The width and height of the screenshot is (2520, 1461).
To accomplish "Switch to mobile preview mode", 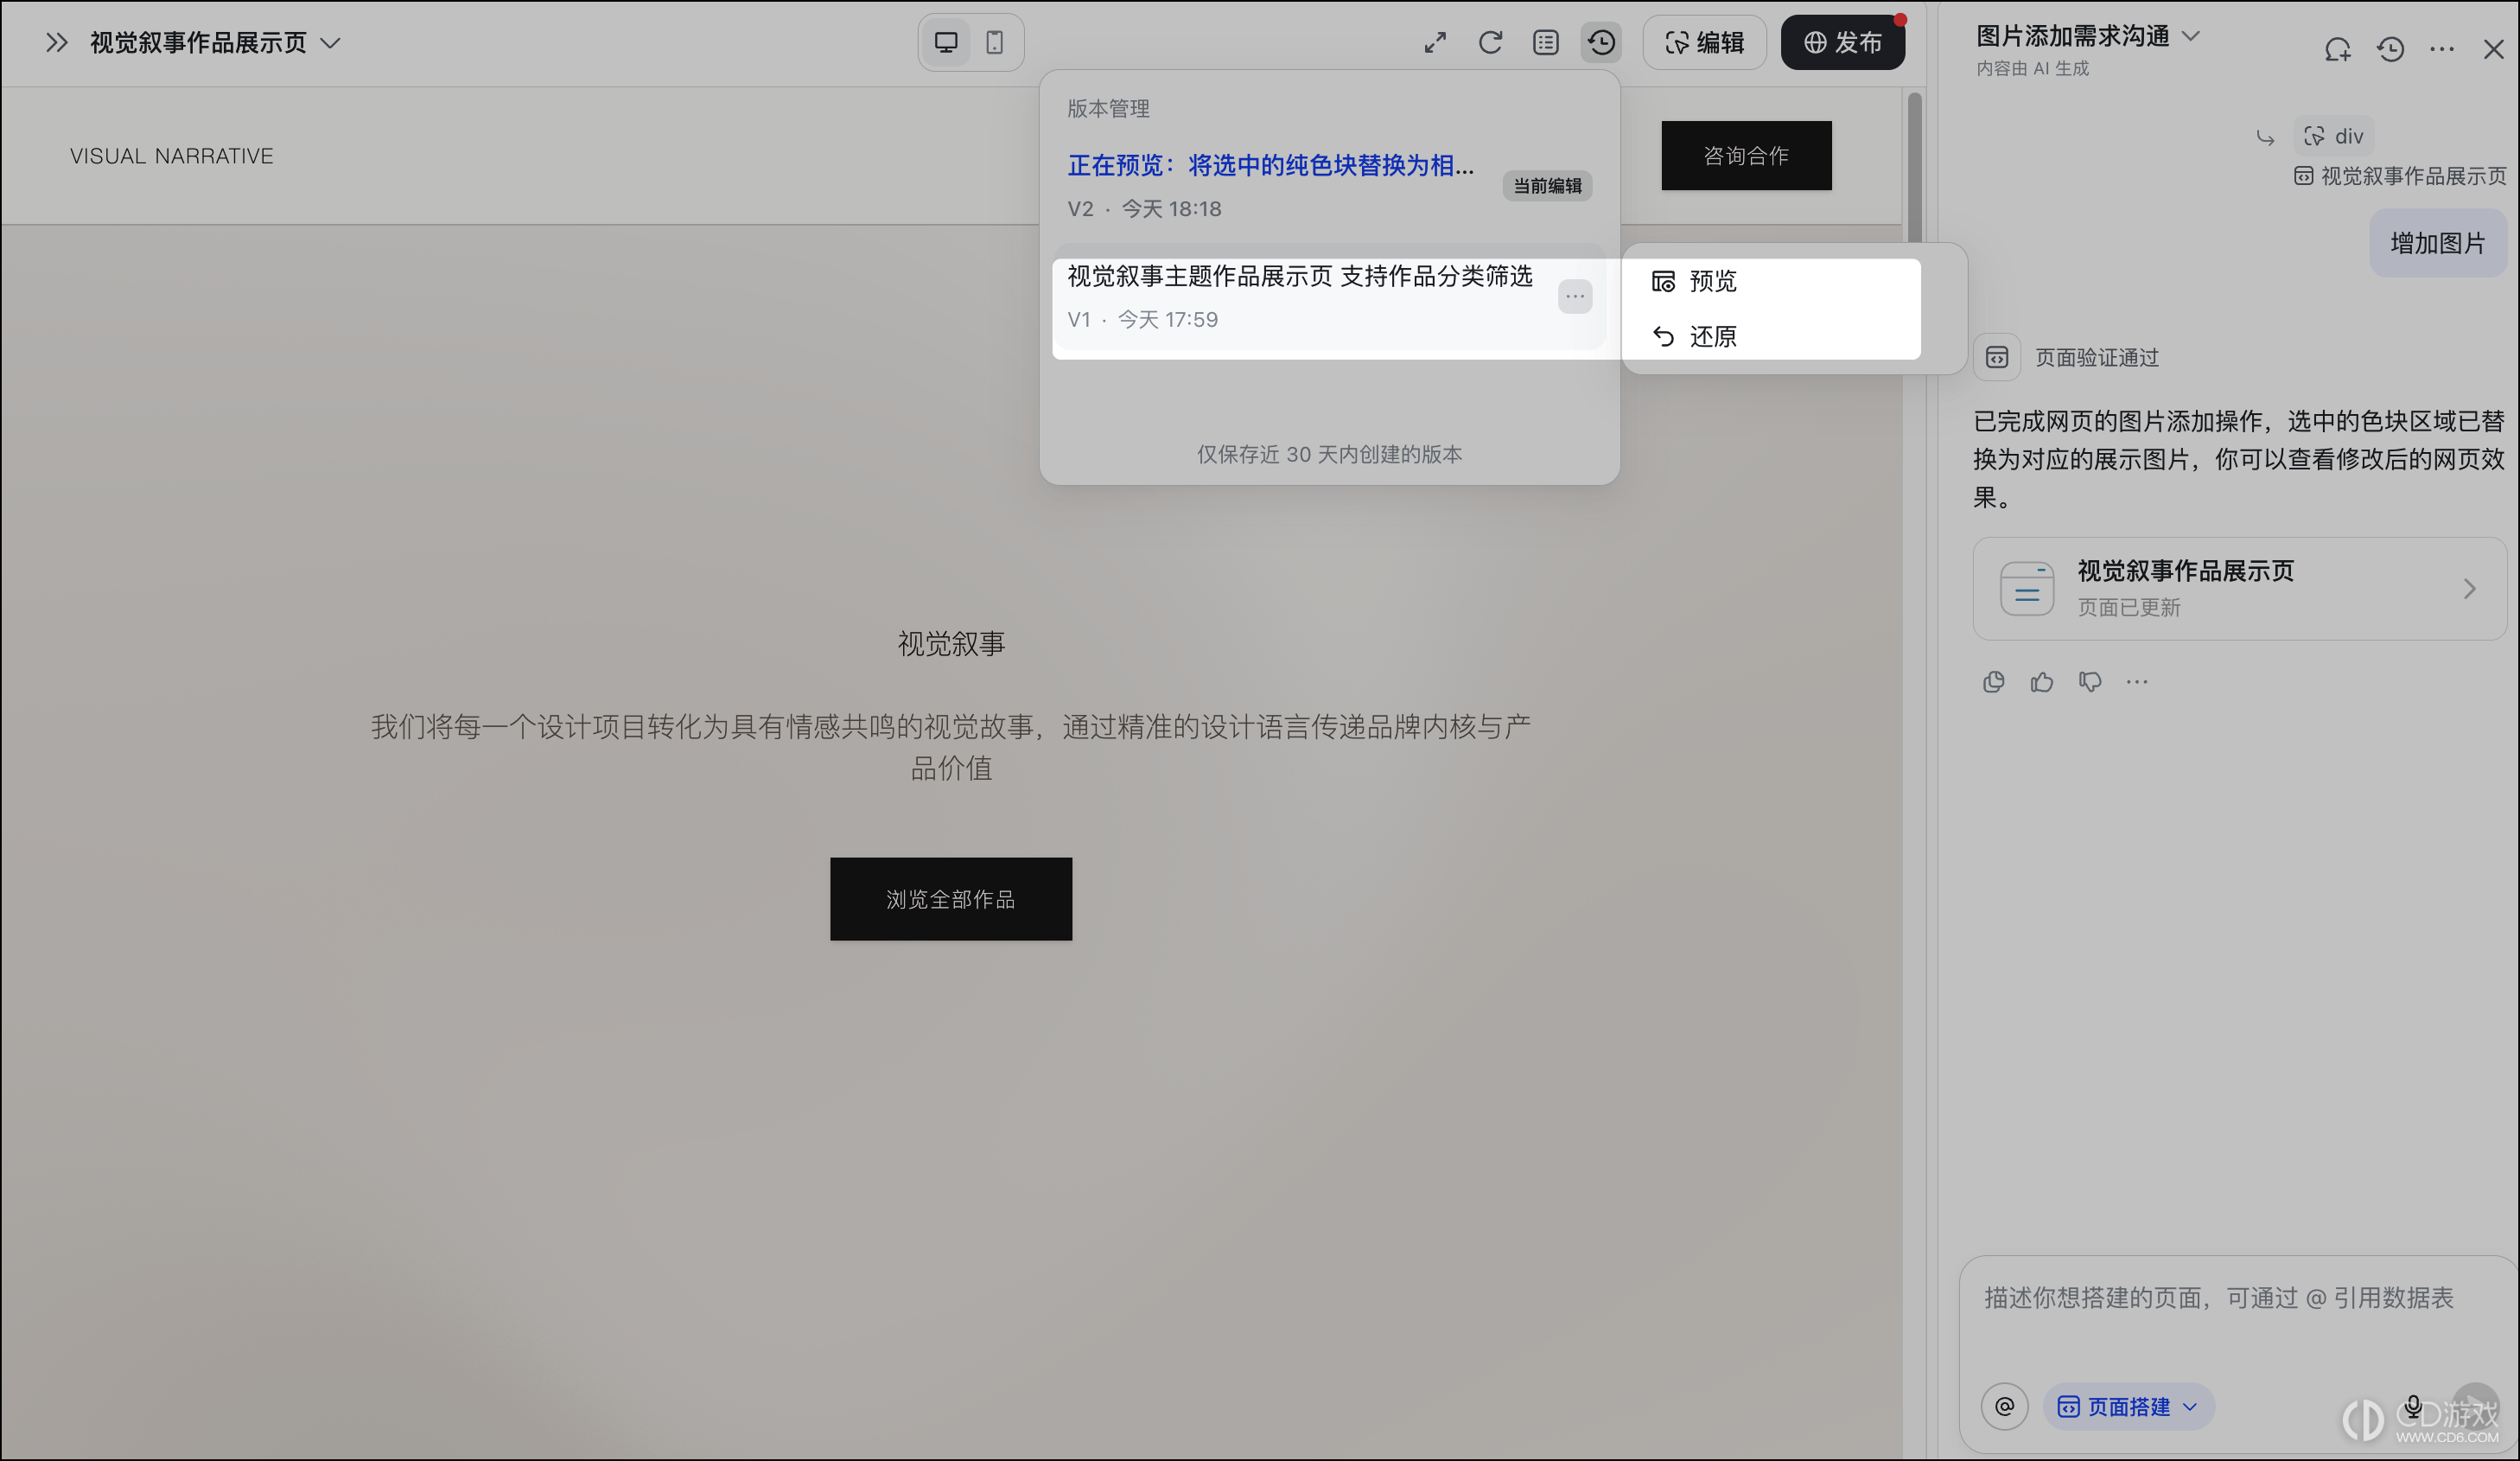I will 994,42.
